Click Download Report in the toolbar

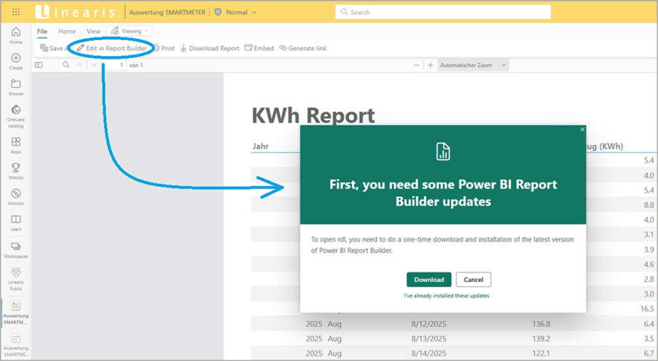[x=210, y=48]
